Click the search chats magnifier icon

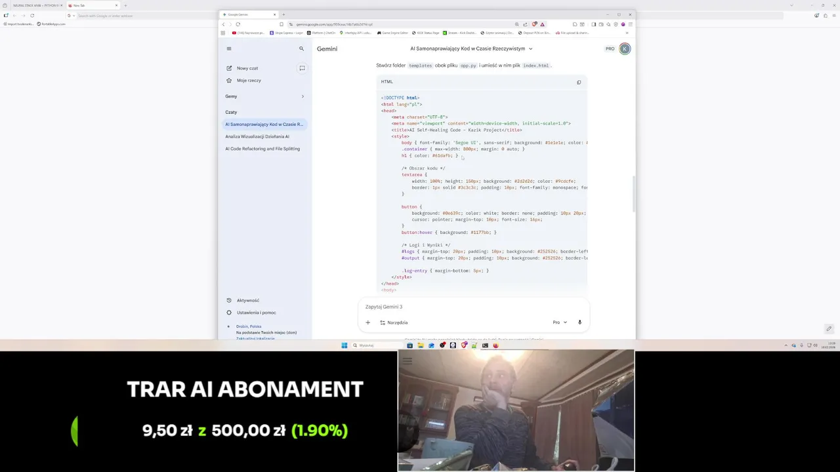coord(302,49)
